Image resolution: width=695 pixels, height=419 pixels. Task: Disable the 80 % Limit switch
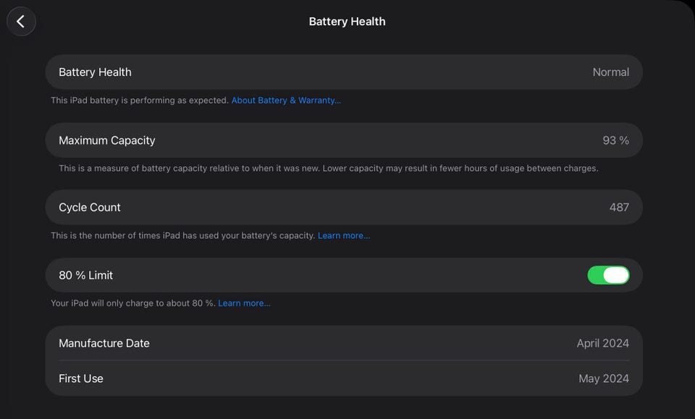tap(608, 275)
